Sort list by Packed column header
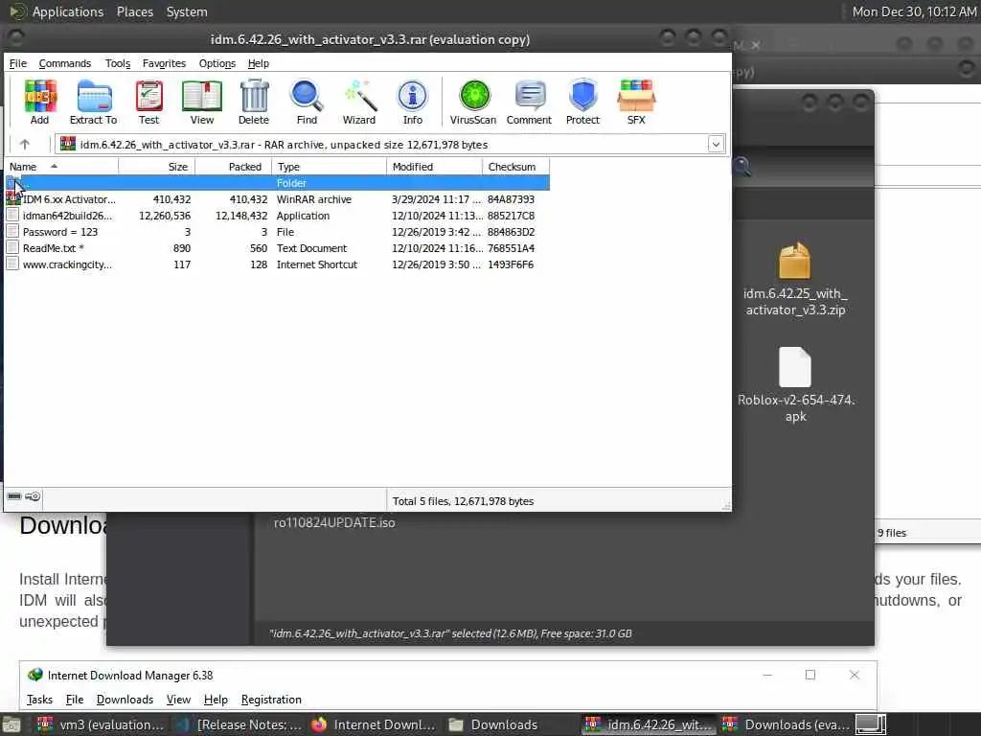This screenshot has width=981, height=736. pyautogui.click(x=234, y=167)
